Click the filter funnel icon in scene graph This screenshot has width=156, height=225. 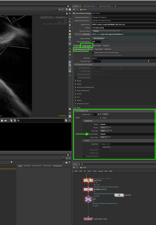pyautogui.click(x=11, y=162)
